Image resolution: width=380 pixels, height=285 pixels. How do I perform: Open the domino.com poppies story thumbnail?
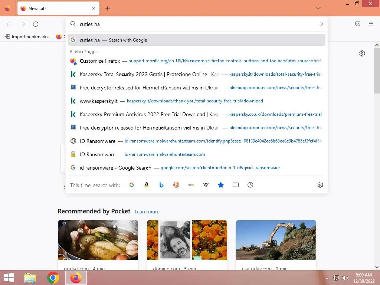click(187, 240)
